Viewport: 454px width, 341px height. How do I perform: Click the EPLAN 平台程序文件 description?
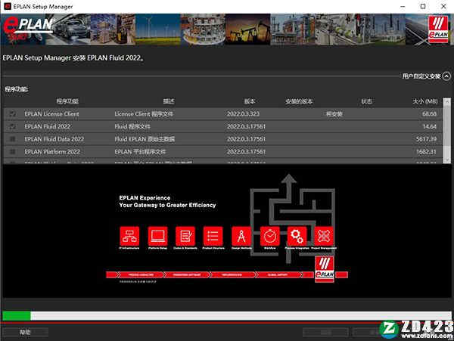tap(140, 151)
